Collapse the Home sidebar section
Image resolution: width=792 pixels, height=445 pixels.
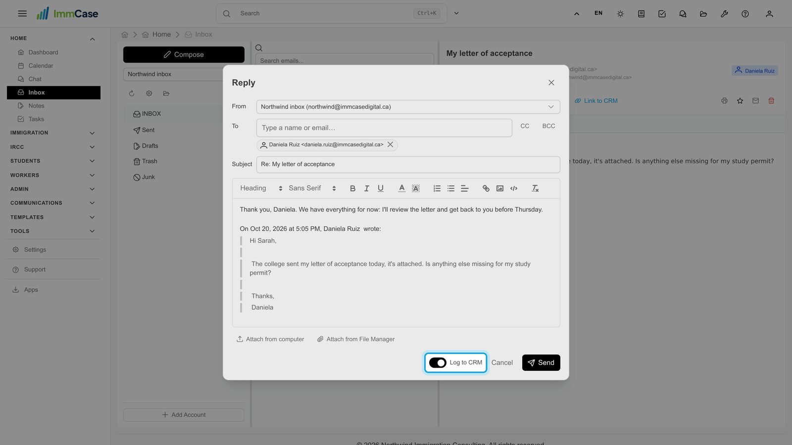pos(53,39)
